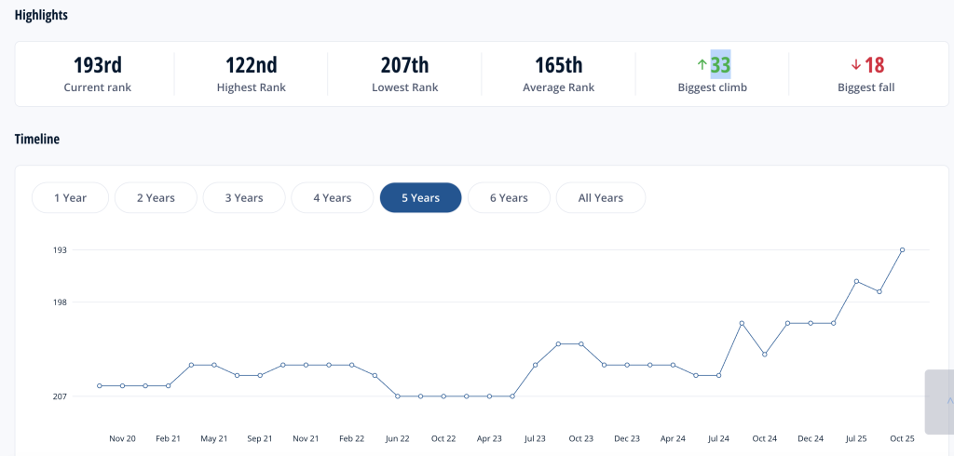Screen dimensions: 954x456
Task: Click the Jul 24 axis label
Action: (x=718, y=438)
